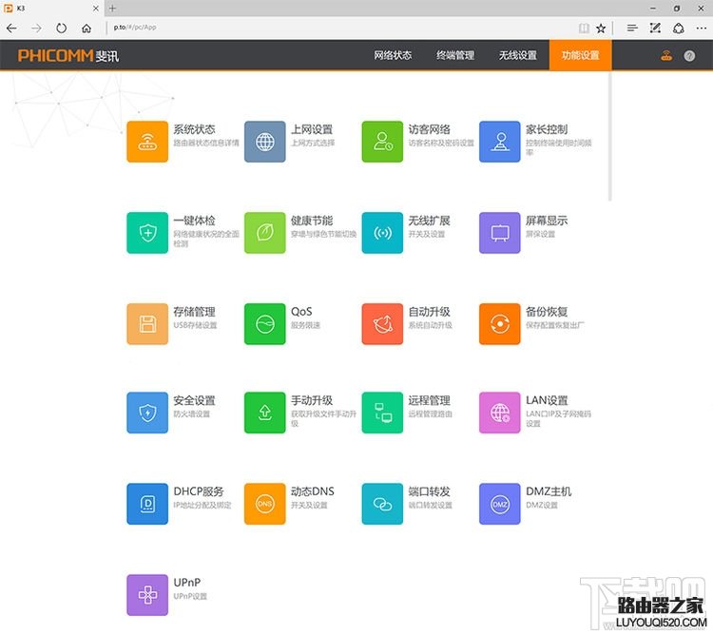Select the K3 browser tab

(x=51, y=9)
